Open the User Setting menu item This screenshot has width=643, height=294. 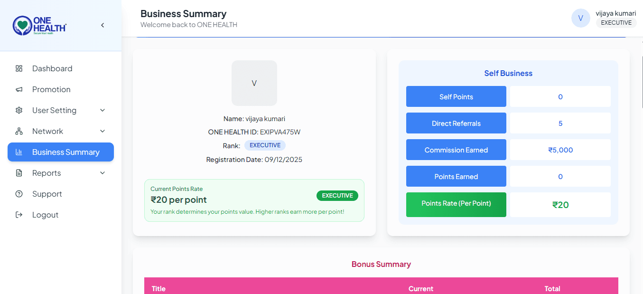pos(61,110)
